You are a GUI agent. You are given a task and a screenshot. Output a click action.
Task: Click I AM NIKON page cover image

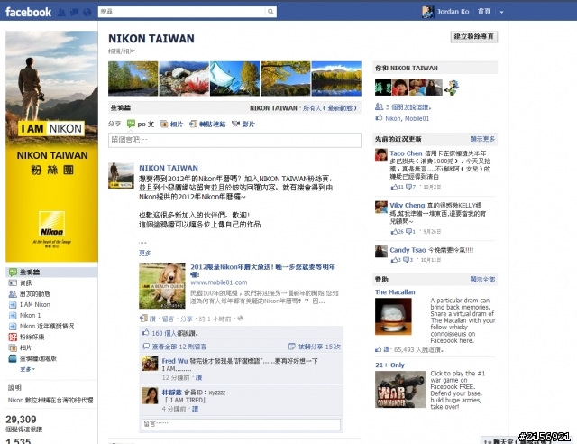(51, 146)
